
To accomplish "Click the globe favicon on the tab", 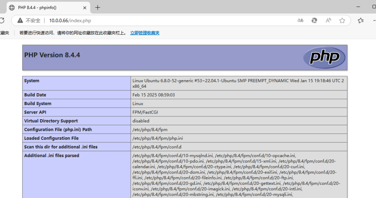I will pos(12,8).
